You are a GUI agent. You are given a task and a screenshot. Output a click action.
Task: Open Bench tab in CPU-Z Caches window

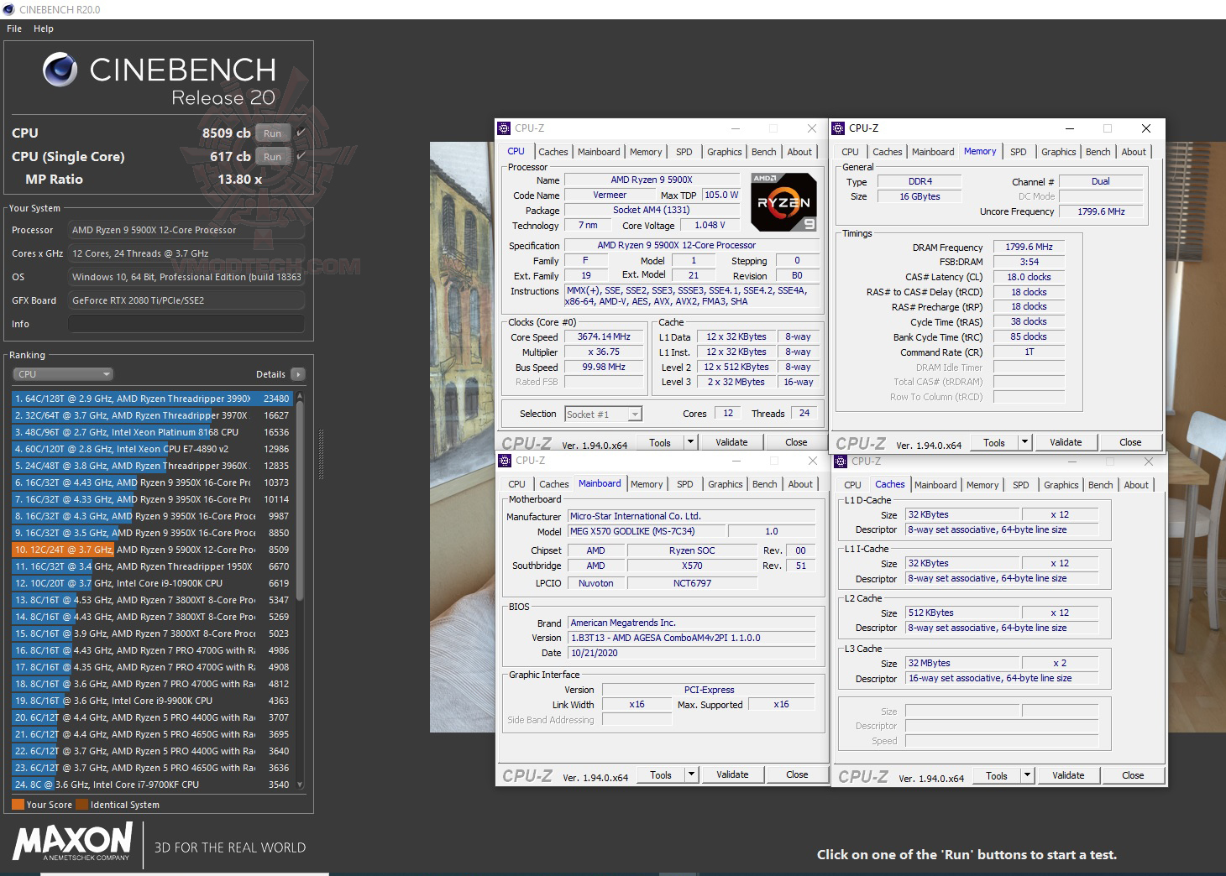[x=1101, y=485]
